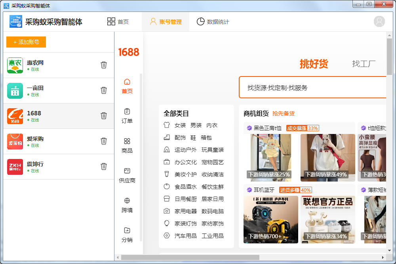Open product thumbnail 下游周销暴涨49%
Image resolution: width=396 pixels, height=264 pixels.
(x=328, y=157)
